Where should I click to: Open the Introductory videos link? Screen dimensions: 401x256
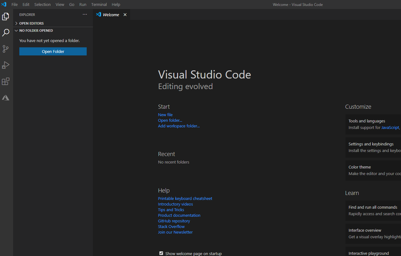(x=176, y=204)
